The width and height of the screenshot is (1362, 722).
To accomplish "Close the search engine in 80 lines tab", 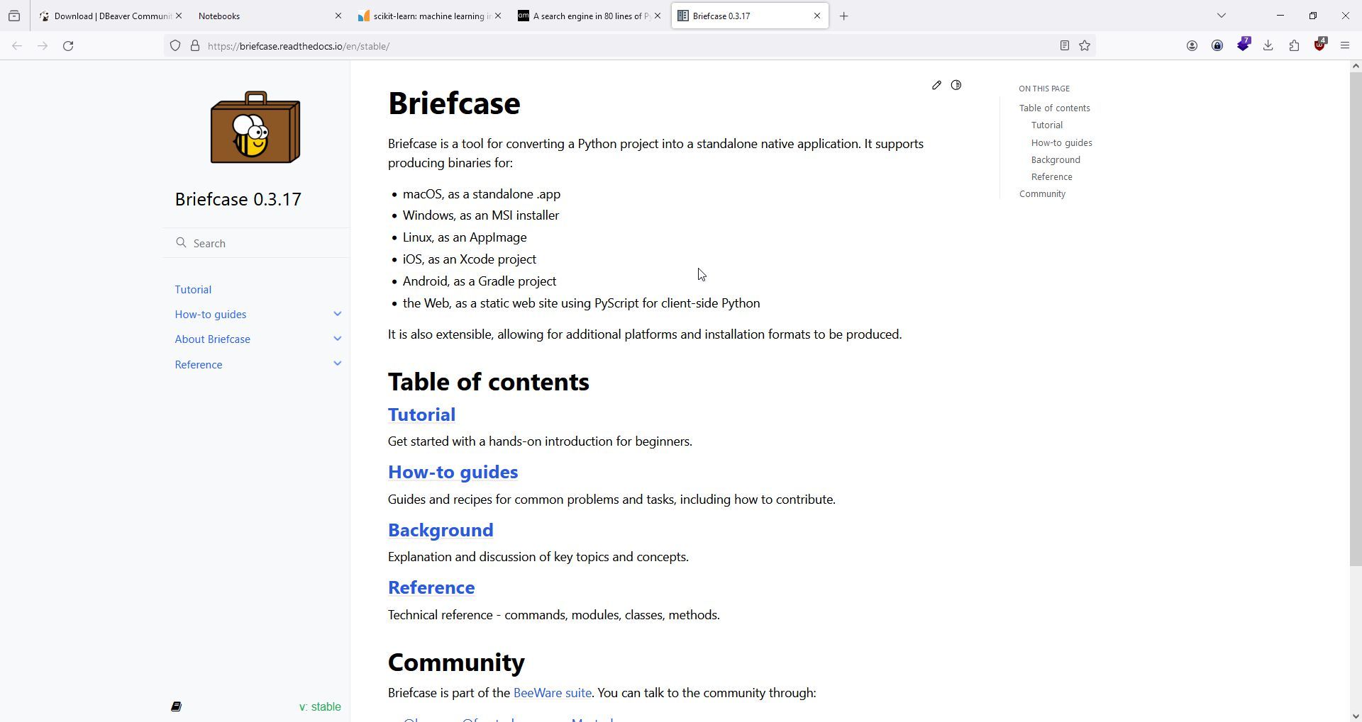I will coord(658,16).
